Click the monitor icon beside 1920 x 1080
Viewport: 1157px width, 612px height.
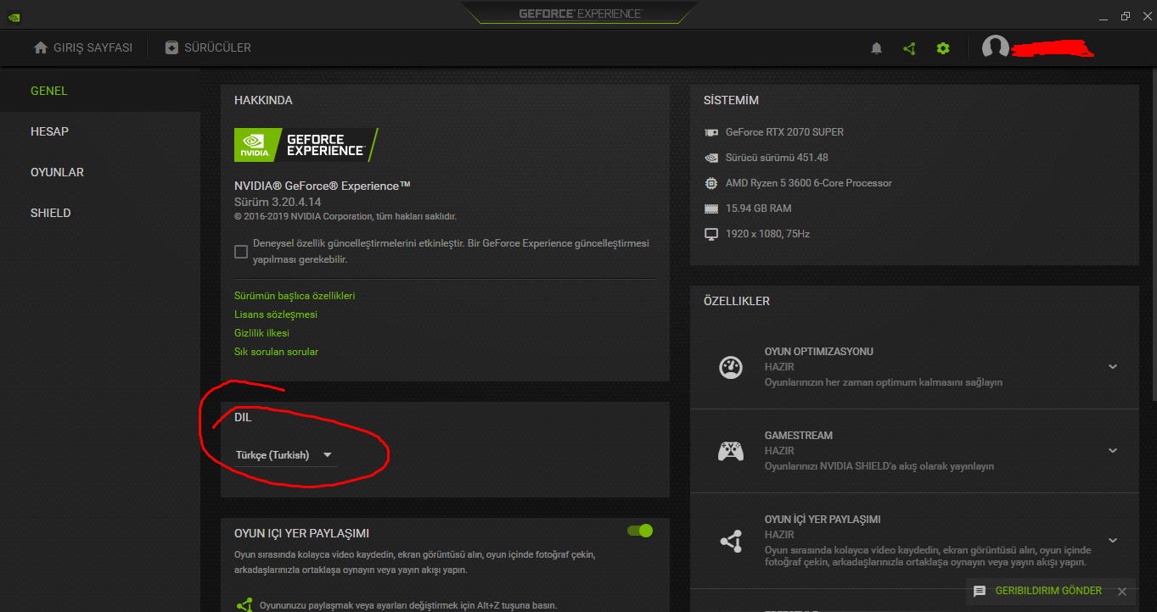(x=711, y=234)
